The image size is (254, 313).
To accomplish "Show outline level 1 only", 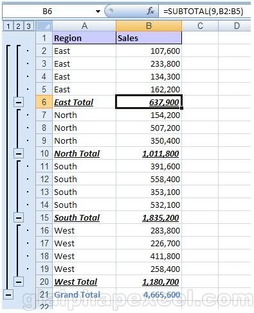I will pos(8,26).
